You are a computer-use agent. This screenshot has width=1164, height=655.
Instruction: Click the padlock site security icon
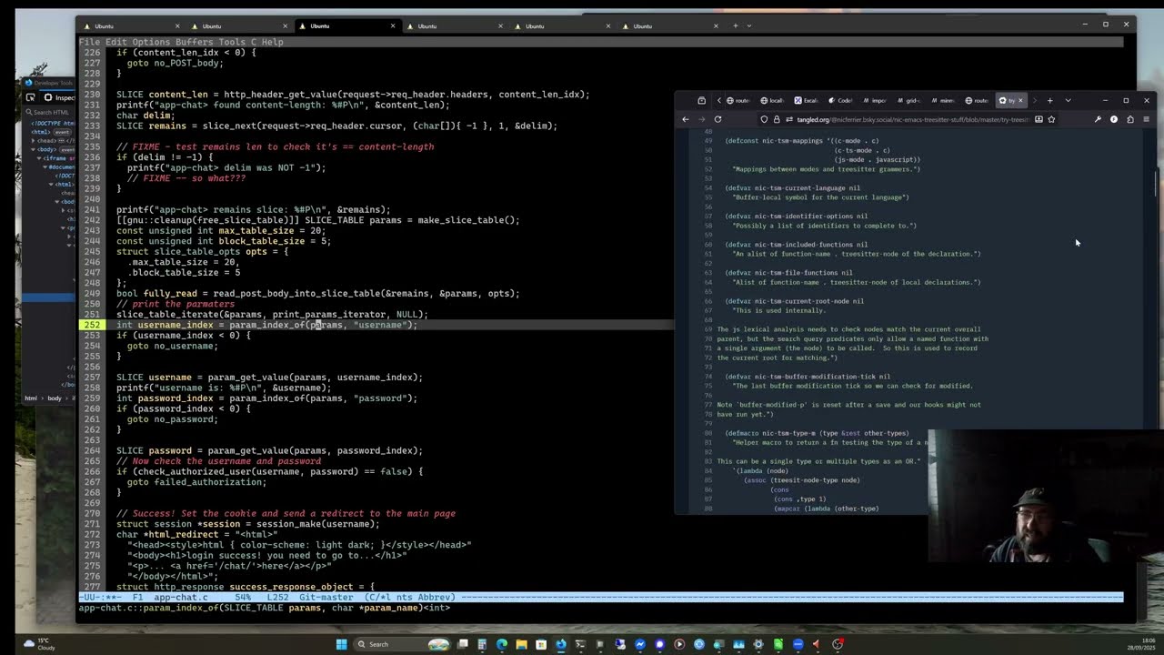776,119
